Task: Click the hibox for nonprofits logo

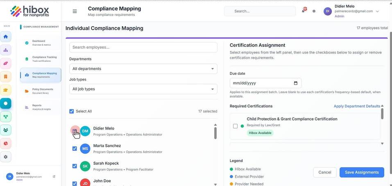Action: point(30,11)
